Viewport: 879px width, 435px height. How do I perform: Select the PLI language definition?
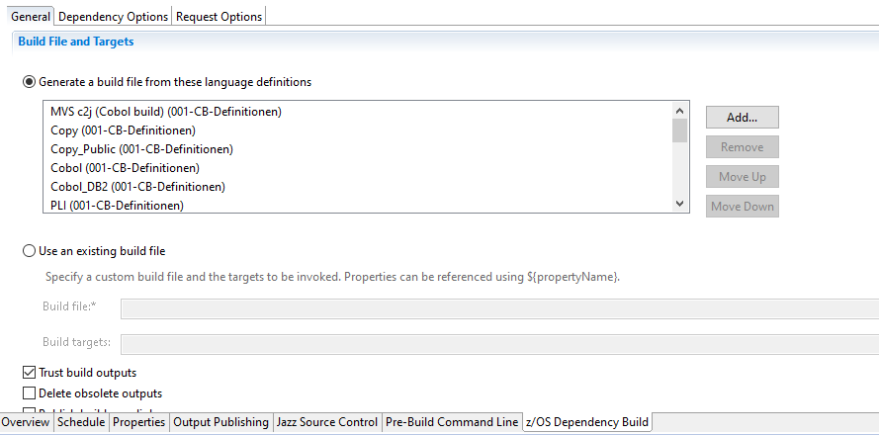coord(117,206)
